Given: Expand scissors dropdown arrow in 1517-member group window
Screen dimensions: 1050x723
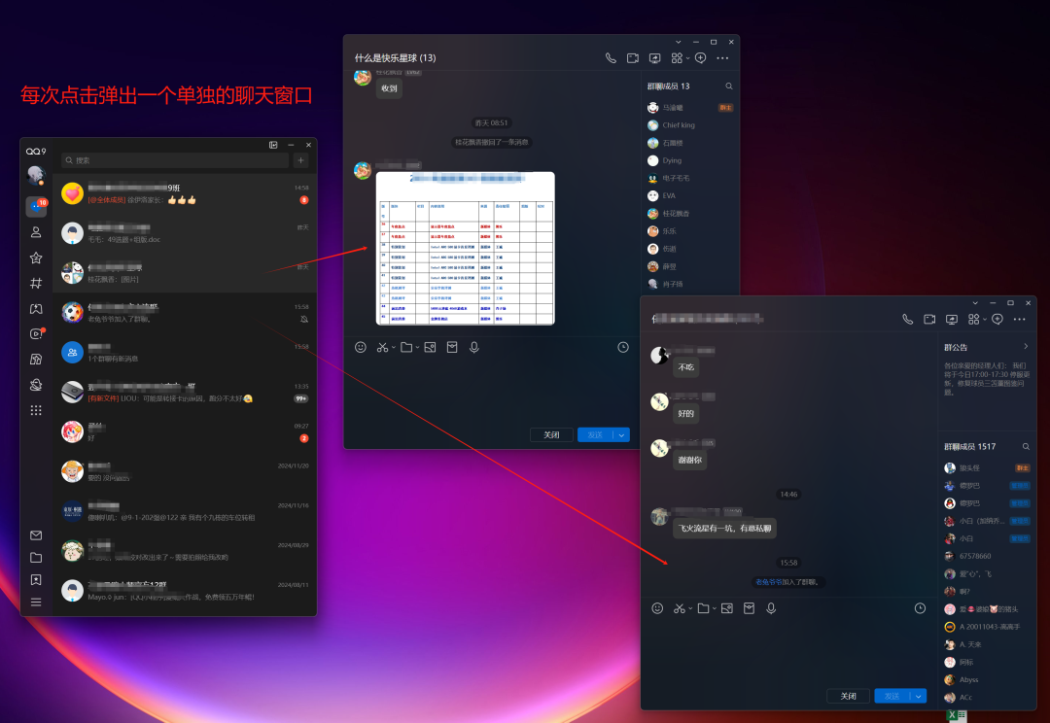Looking at the screenshot, I should [x=691, y=608].
